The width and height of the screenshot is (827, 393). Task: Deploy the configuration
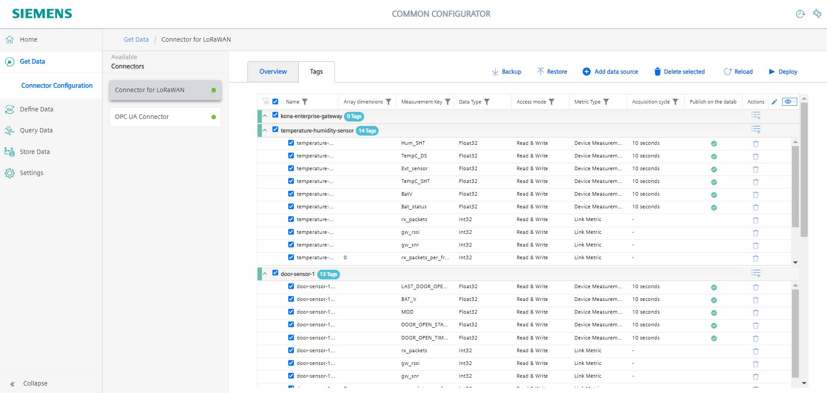pyautogui.click(x=783, y=71)
